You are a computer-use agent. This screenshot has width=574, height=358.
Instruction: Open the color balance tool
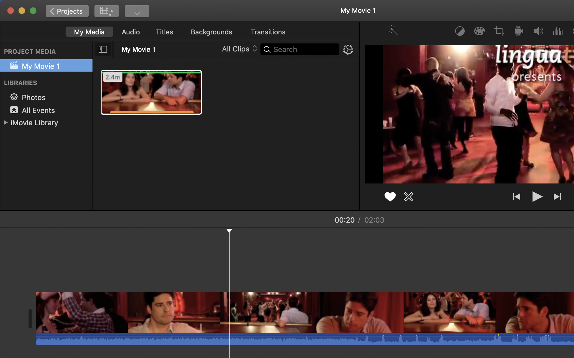(460, 31)
